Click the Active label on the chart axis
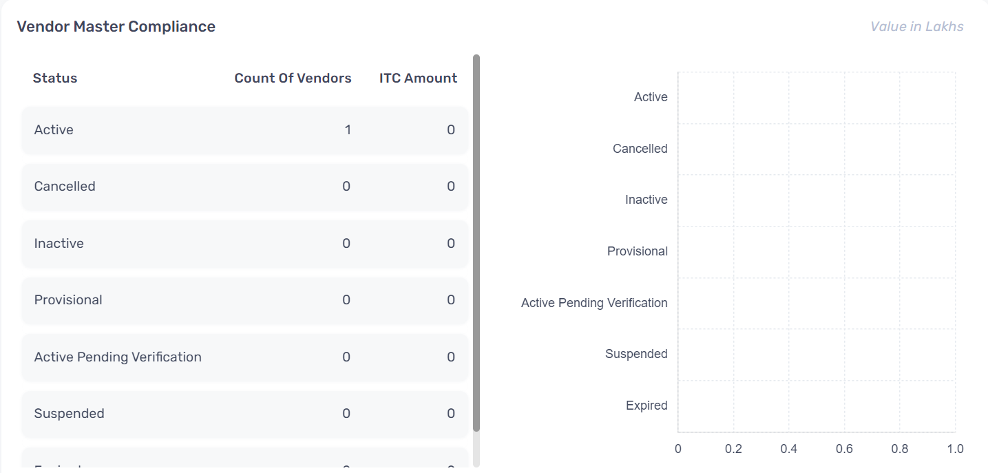988x473 pixels. 651,97
